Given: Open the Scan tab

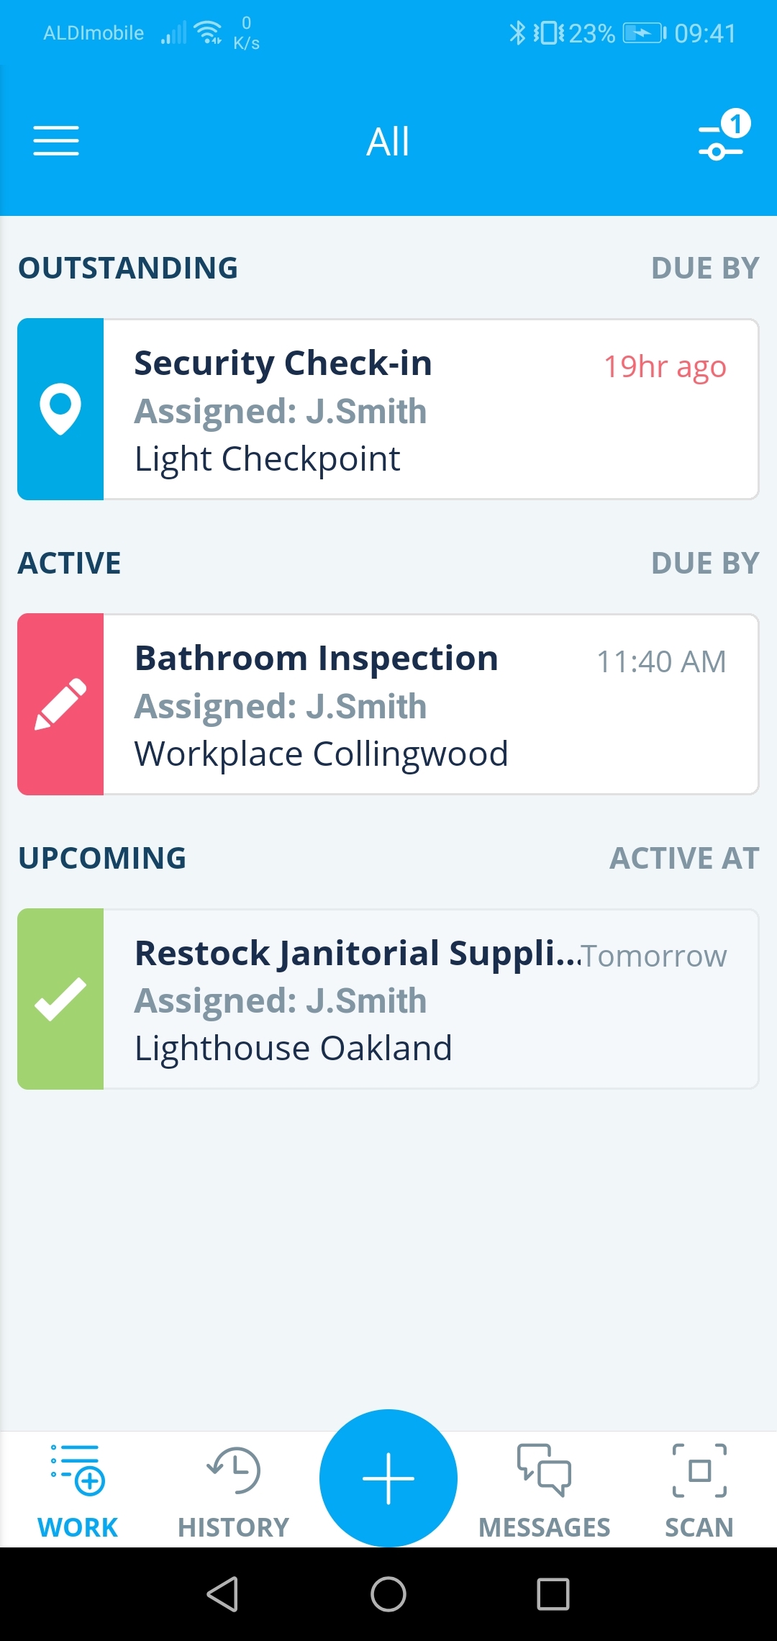Looking at the screenshot, I should [x=699, y=1491].
